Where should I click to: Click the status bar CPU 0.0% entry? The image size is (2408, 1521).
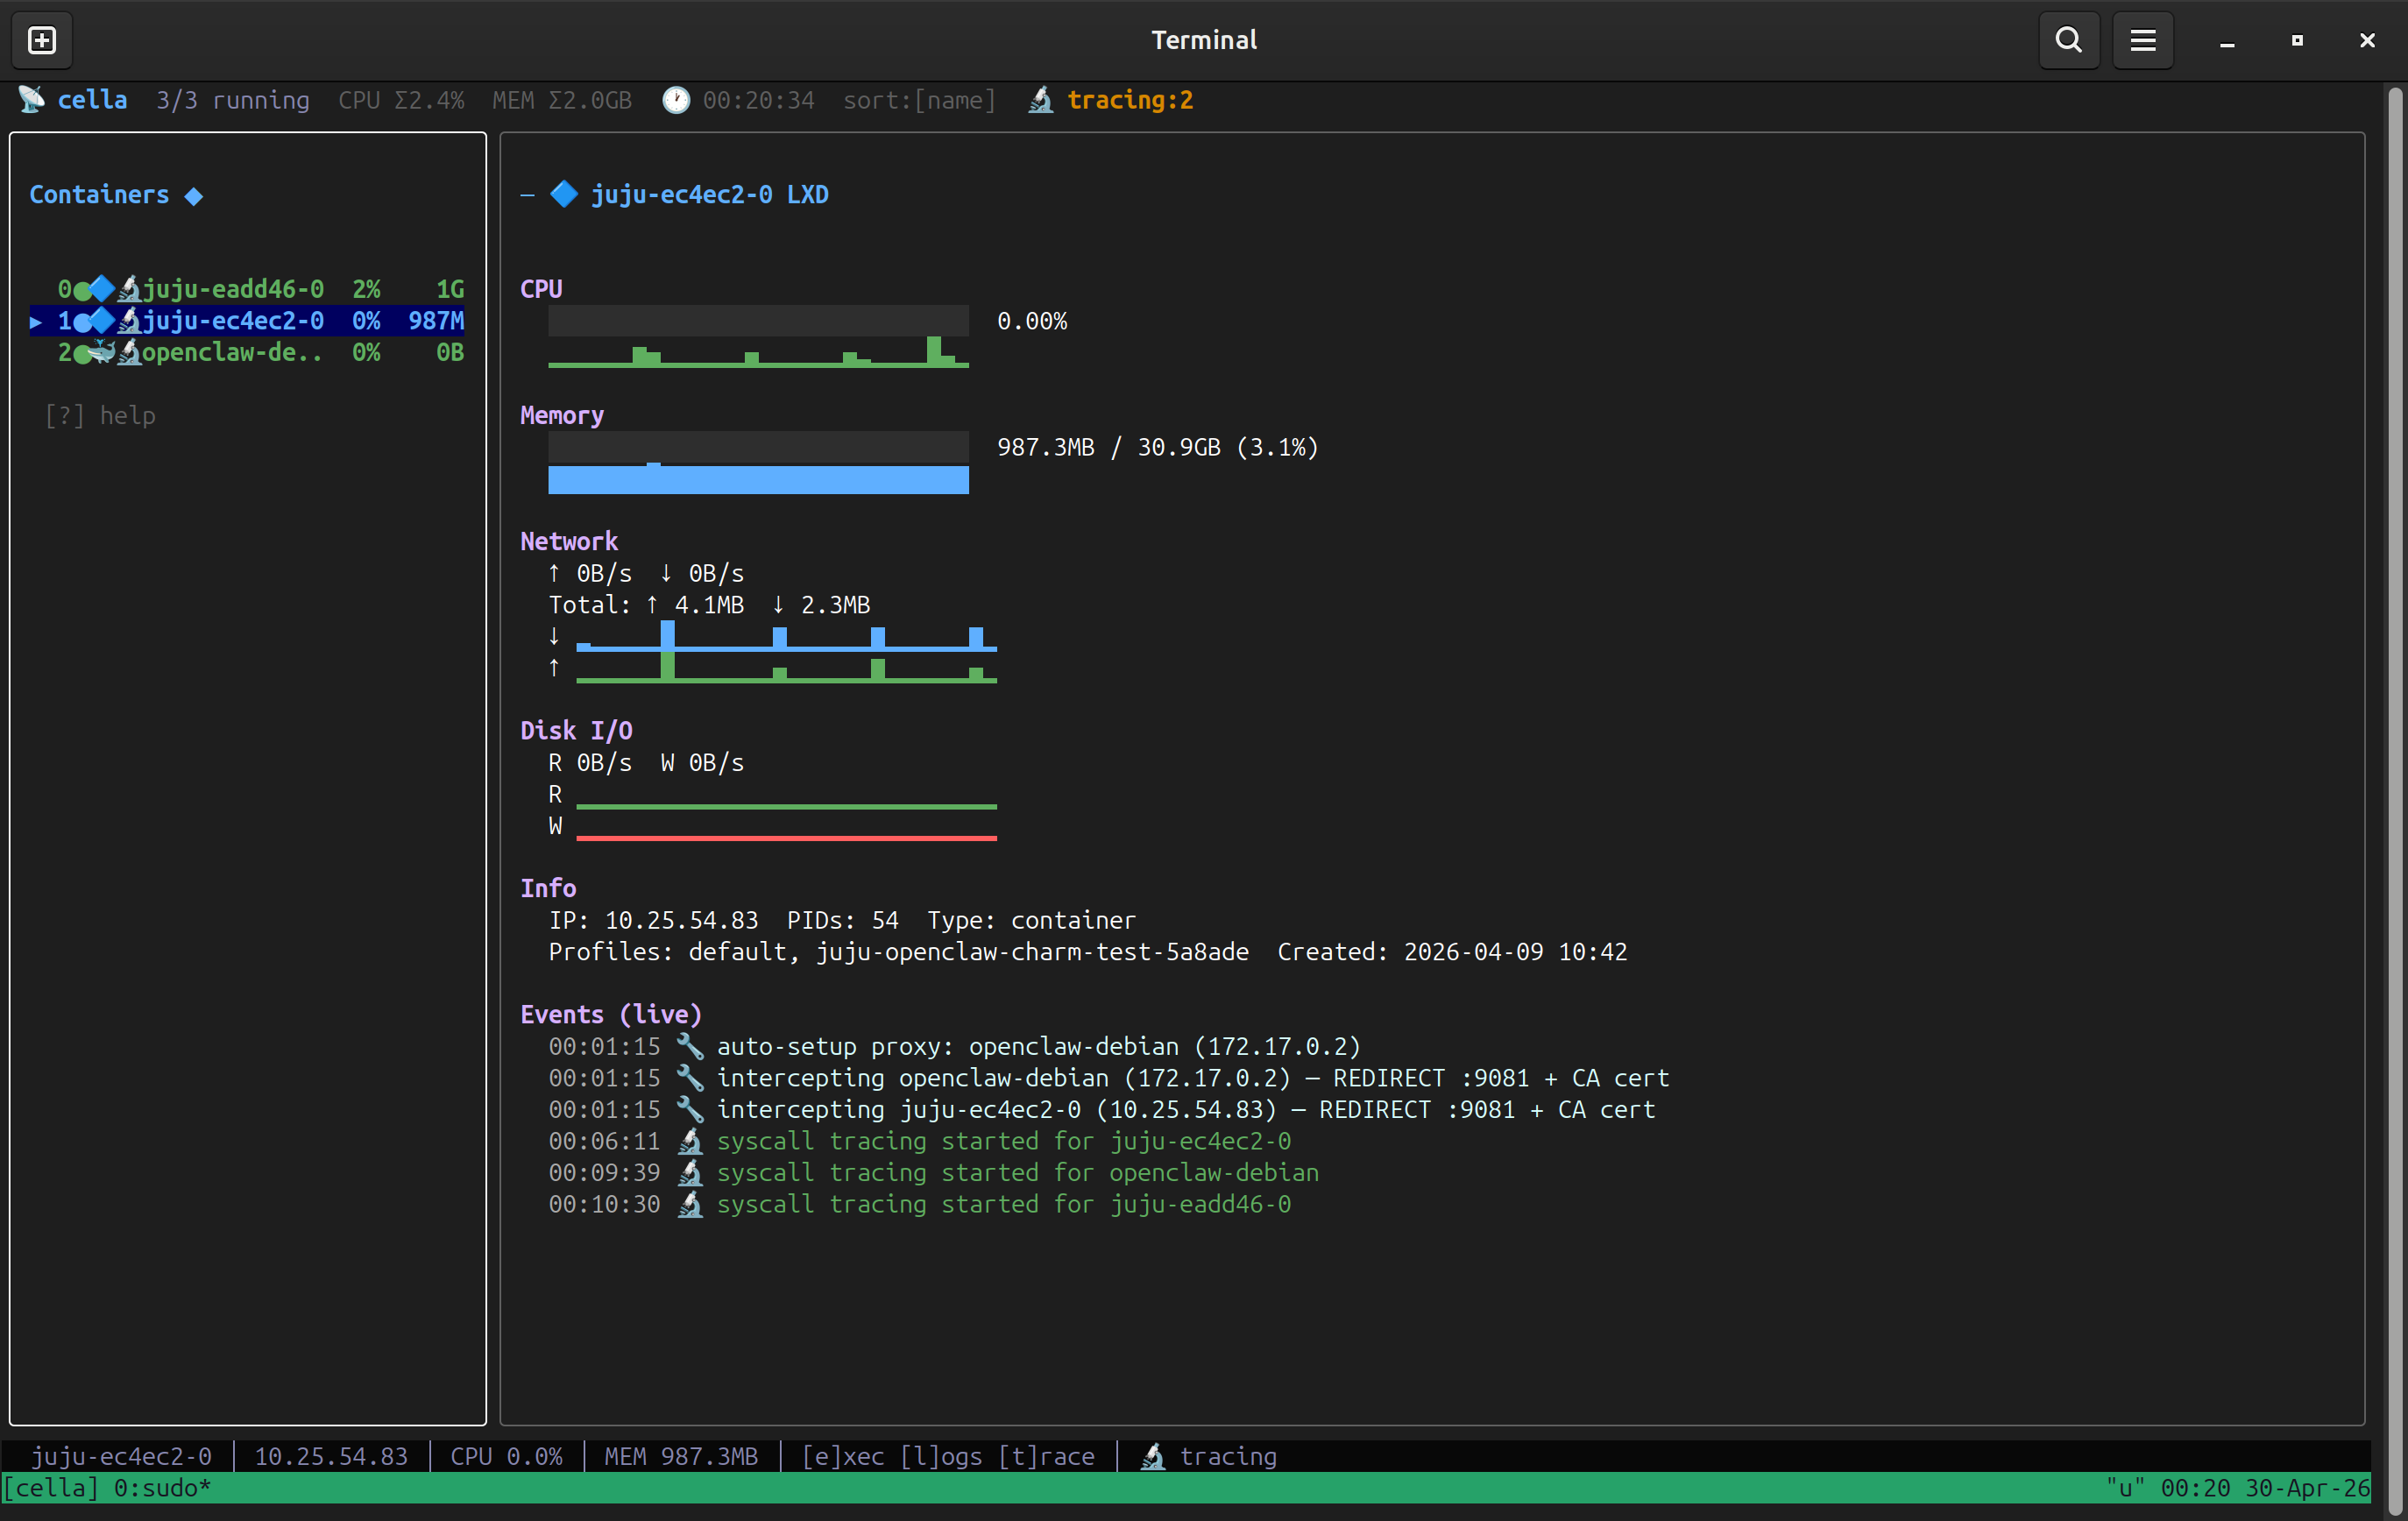(506, 1456)
